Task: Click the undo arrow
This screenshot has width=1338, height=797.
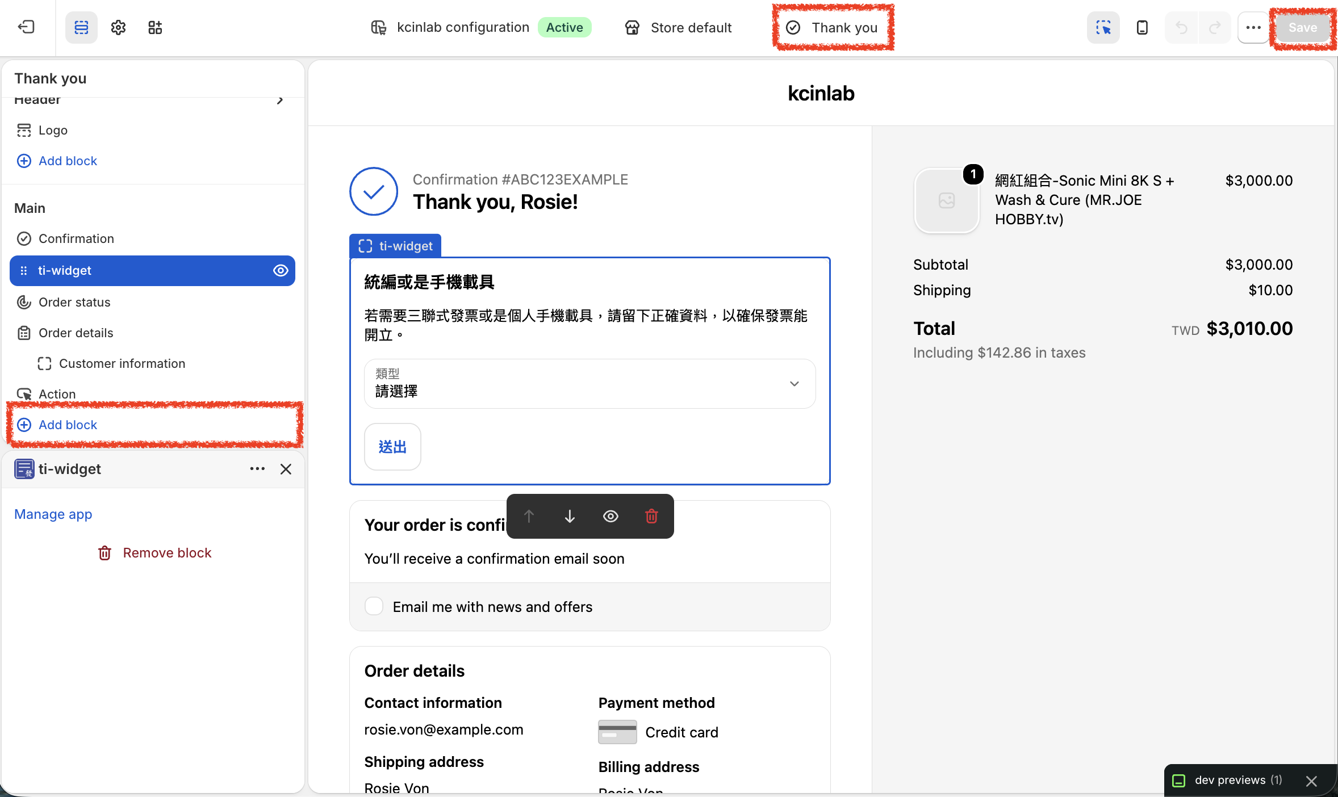Action: click(x=1181, y=27)
